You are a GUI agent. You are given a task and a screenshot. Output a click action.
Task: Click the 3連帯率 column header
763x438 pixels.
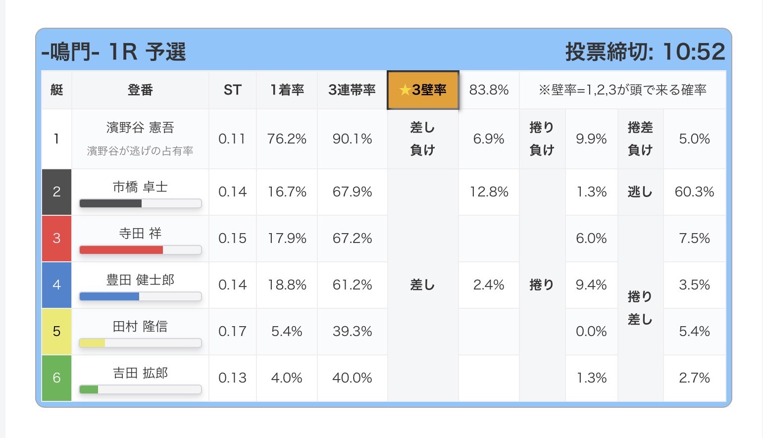coord(352,90)
